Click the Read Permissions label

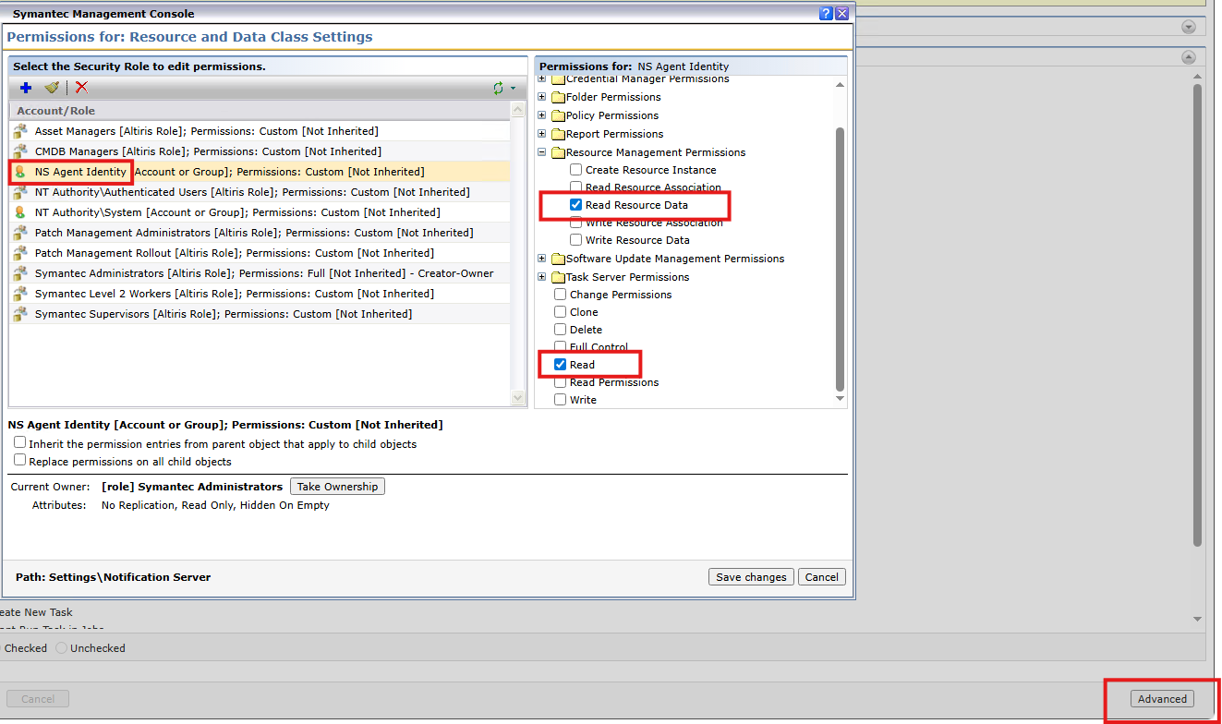coord(614,382)
